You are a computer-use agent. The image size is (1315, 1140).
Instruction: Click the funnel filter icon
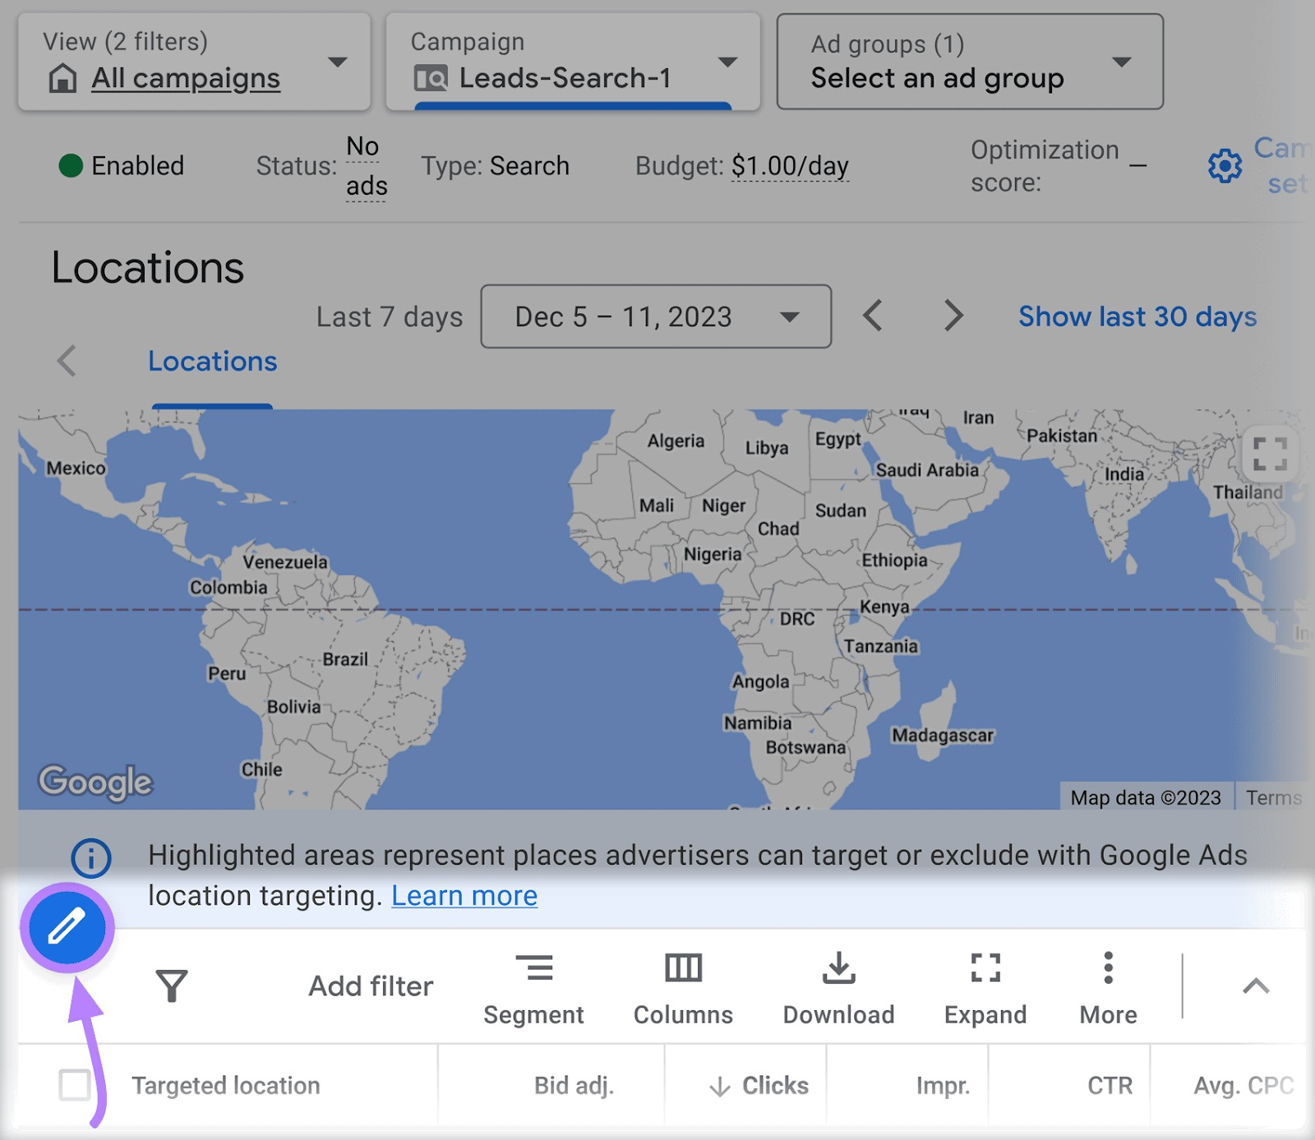coord(172,985)
